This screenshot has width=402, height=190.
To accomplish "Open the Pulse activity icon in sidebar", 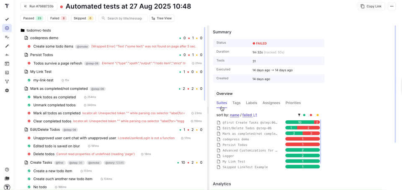I will coord(7,55).
